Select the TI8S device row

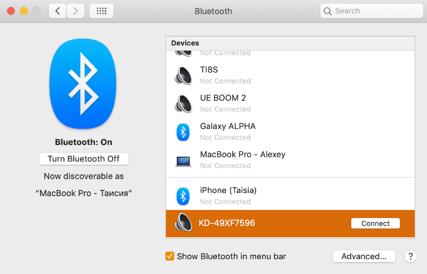tap(290, 75)
